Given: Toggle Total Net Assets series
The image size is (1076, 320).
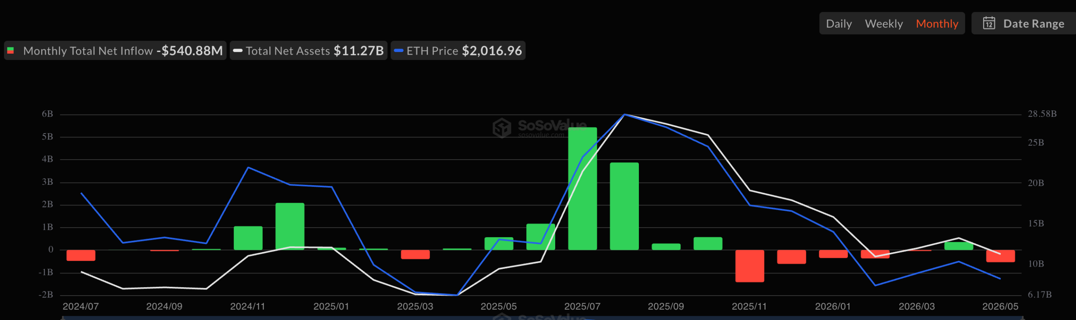Looking at the screenshot, I should [x=309, y=51].
